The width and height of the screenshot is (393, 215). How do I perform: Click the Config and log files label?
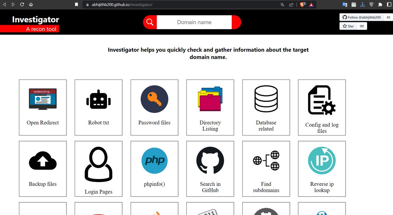tap(322, 128)
